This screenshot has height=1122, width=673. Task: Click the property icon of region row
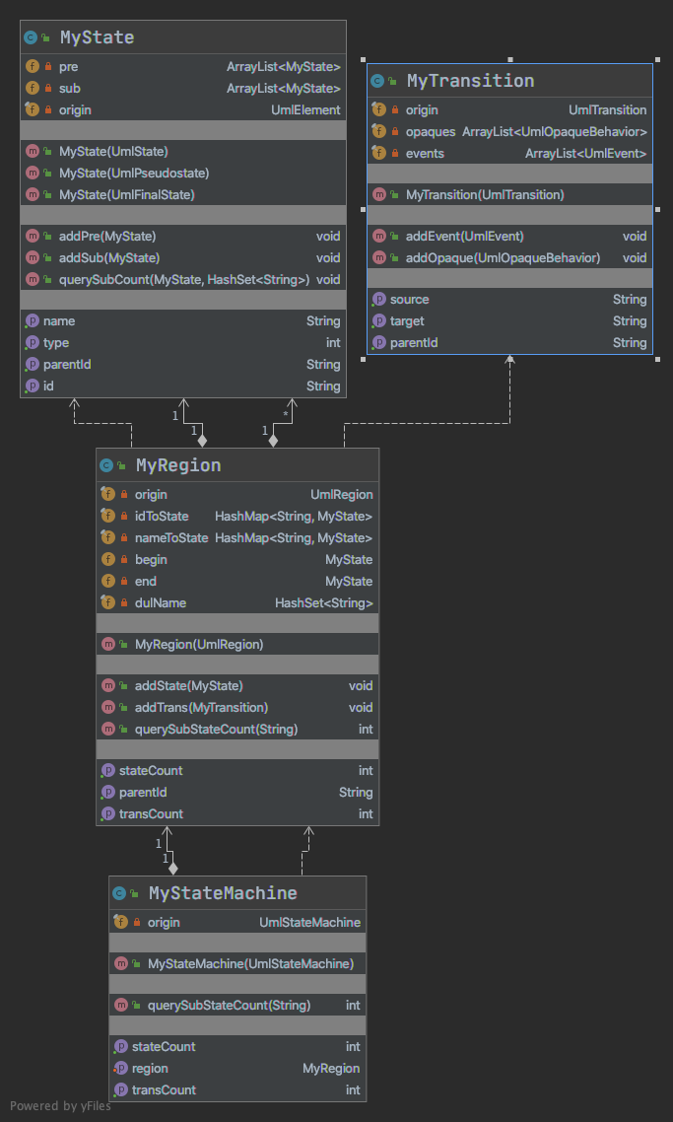pyautogui.click(x=121, y=1069)
